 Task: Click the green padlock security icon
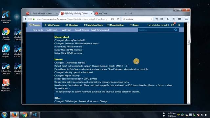tap(33, 19)
